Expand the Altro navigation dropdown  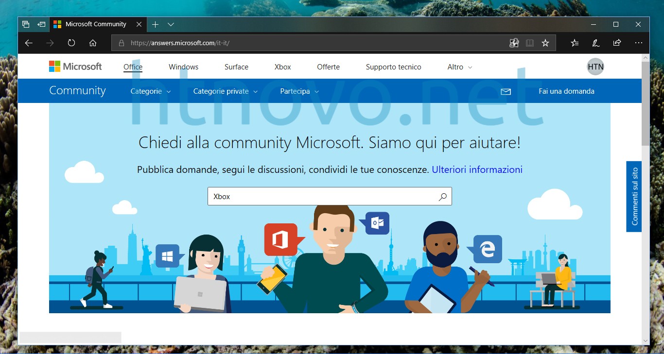(459, 67)
